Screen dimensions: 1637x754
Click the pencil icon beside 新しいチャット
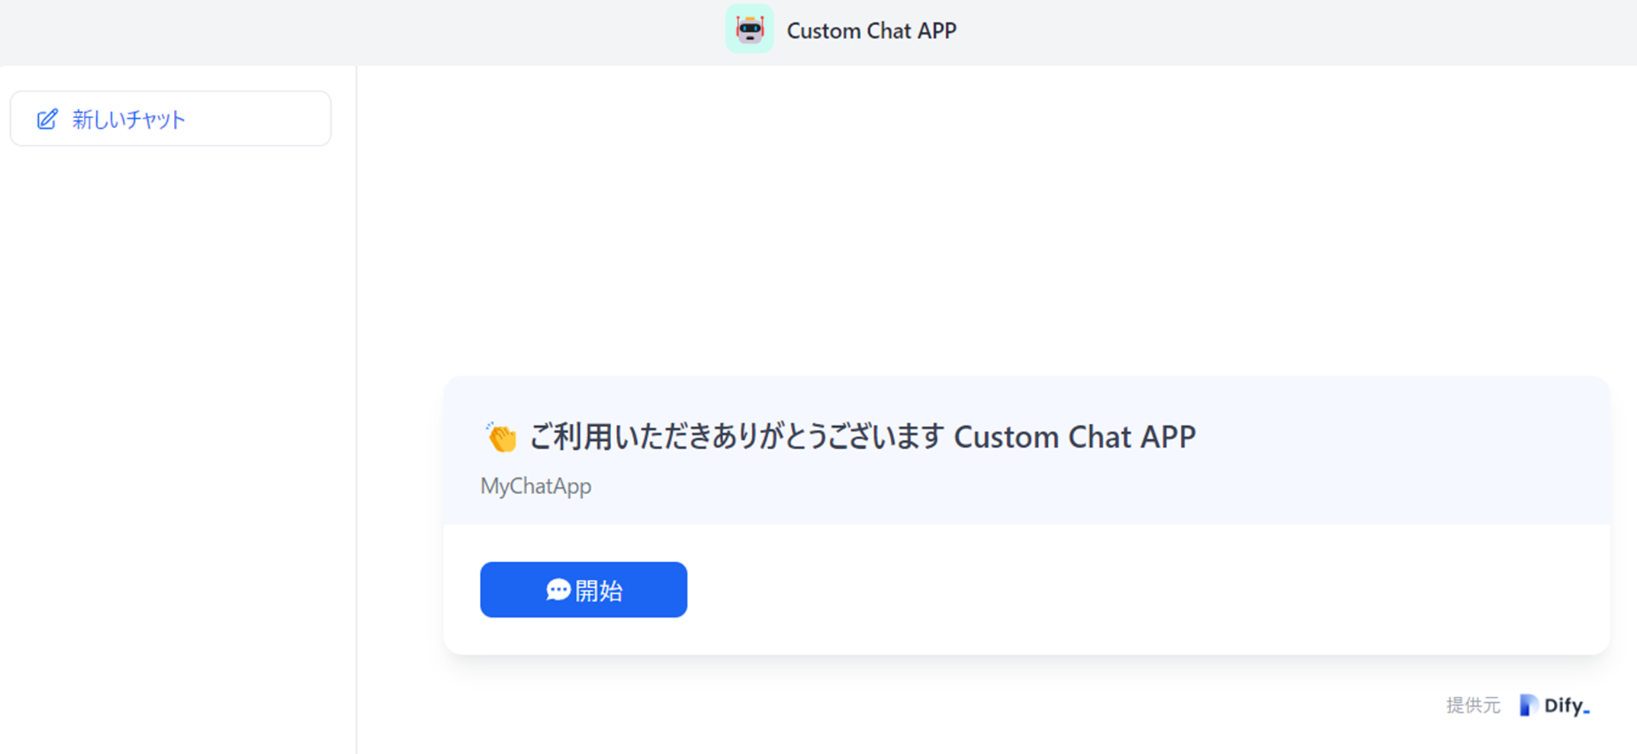click(x=47, y=119)
